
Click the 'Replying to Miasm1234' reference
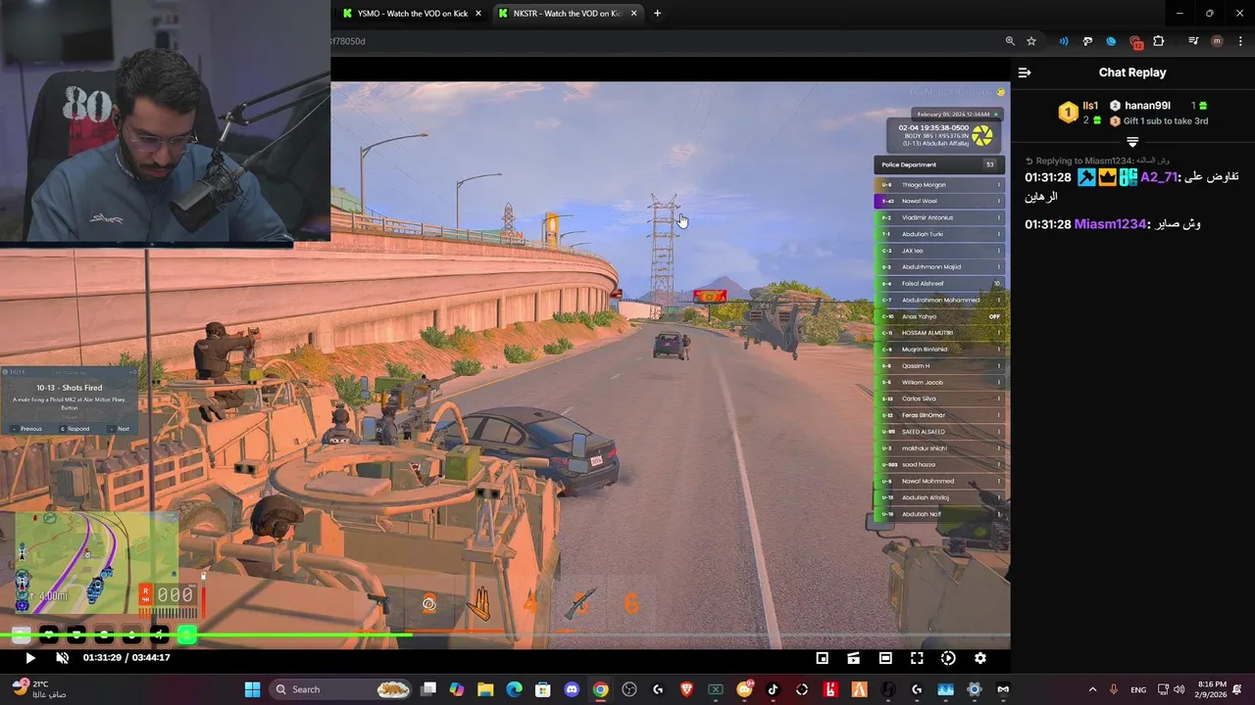pyautogui.click(x=1098, y=161)
